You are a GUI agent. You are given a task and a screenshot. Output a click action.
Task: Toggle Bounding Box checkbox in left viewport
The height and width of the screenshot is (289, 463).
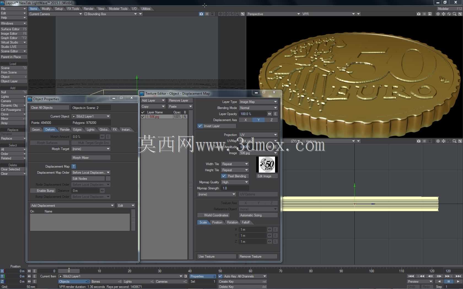point(86,14)
